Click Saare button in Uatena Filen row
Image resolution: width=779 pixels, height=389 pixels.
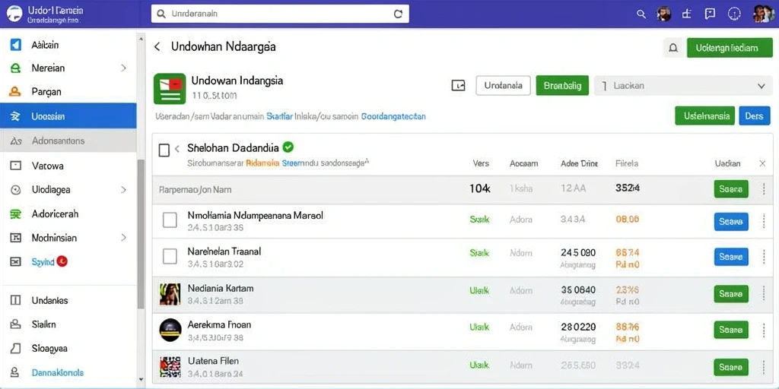[x=731, y=367]
